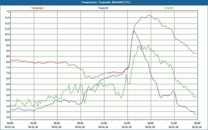
Task: Click the '5,0' y-axis value
Action: click(8, 95)
